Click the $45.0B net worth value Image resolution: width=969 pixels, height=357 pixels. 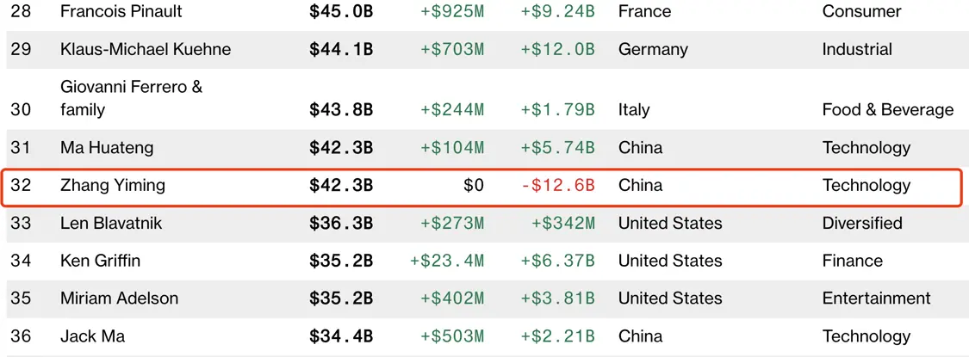click(x=341, y=12)
